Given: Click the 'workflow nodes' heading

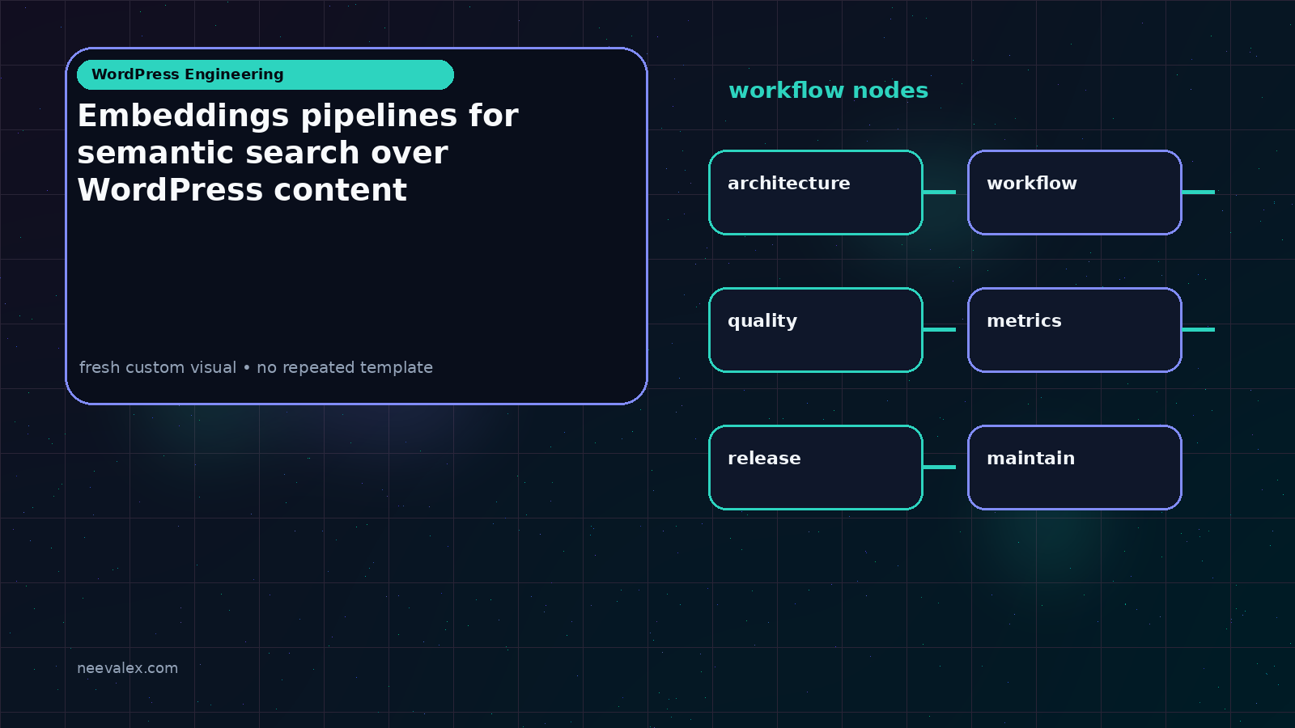Looking at the screenshot, I should (828, 91).
